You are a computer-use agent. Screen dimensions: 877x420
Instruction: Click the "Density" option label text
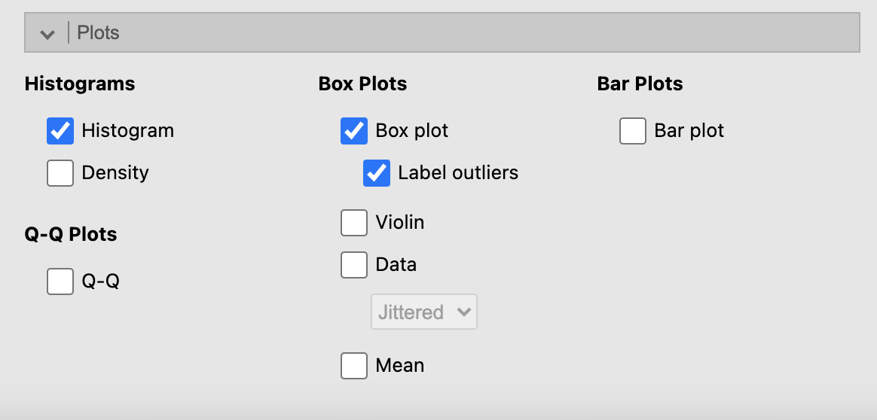[x=115, y=173]
